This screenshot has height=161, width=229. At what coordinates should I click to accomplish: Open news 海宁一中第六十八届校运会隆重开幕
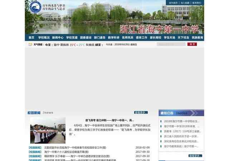coord(67,152)
